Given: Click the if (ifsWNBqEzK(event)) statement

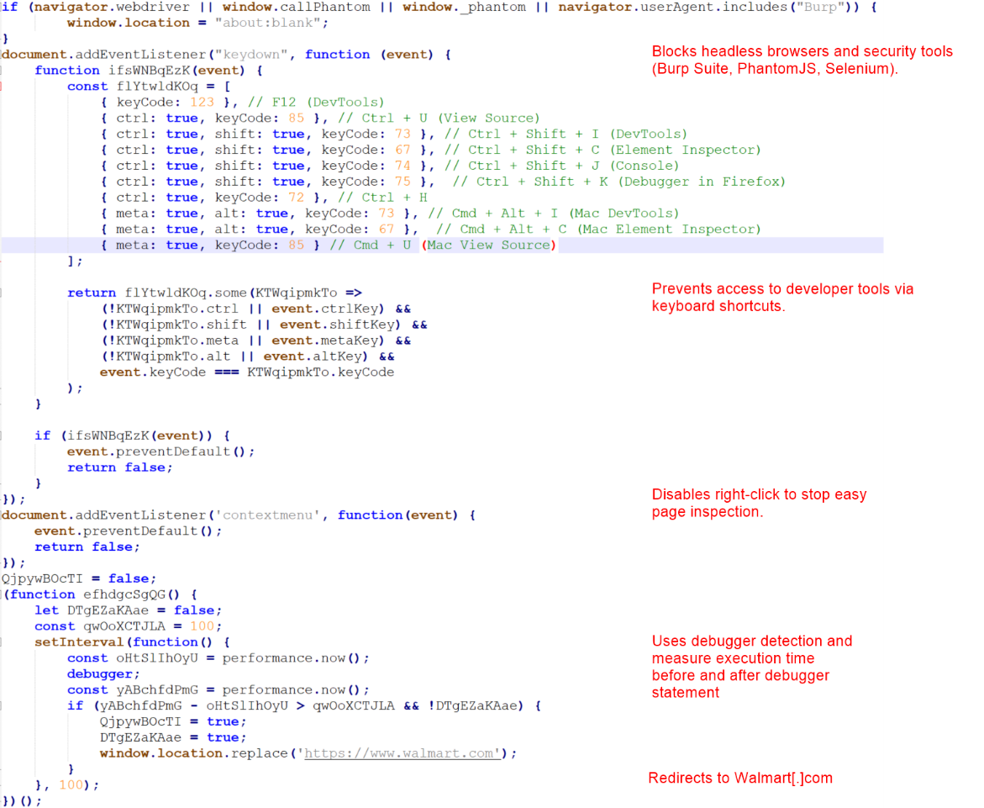Looking at the screenshot, I should (133, 436).
